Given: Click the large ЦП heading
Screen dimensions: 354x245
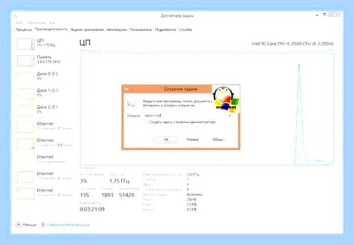Looking at the screenshot, I should pos(85,43).
